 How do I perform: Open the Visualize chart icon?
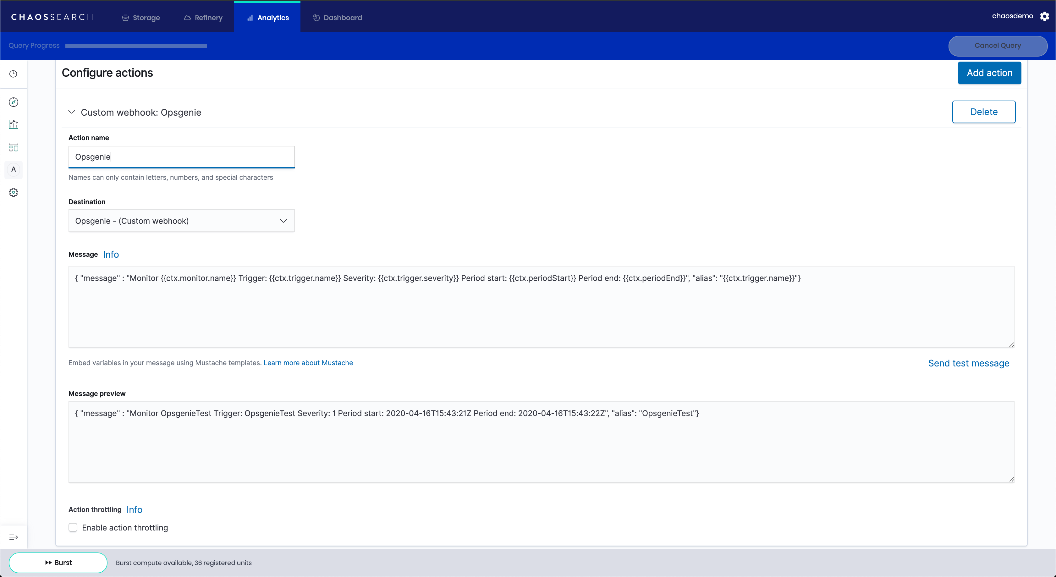(13, 124)
